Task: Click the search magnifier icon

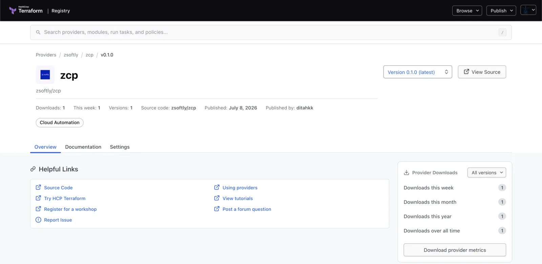Action: (x=38, y=32)
